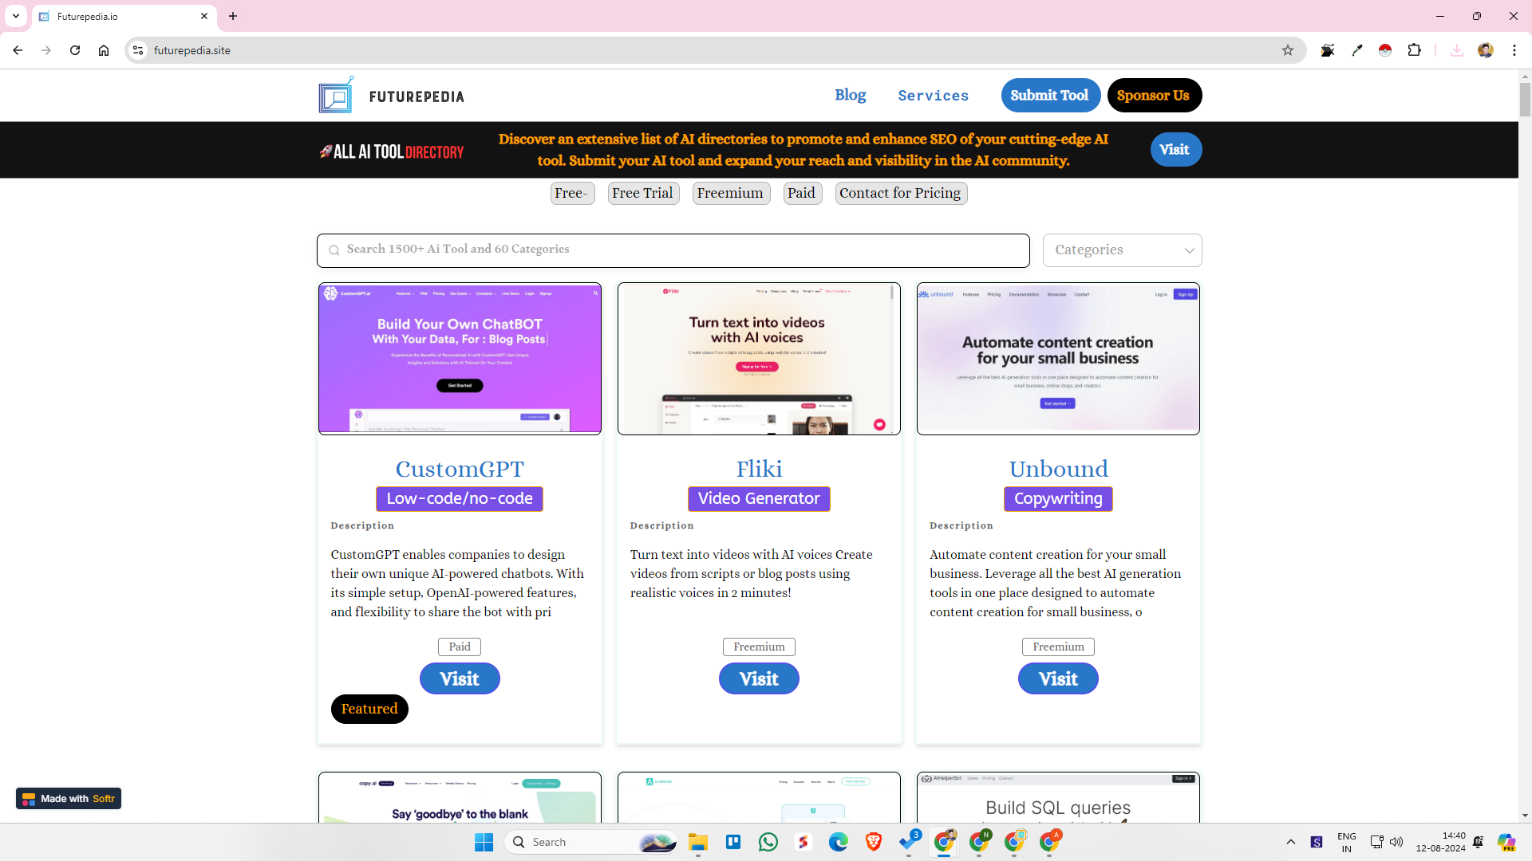Toggle the Paid pricing filter

[801, 193]
